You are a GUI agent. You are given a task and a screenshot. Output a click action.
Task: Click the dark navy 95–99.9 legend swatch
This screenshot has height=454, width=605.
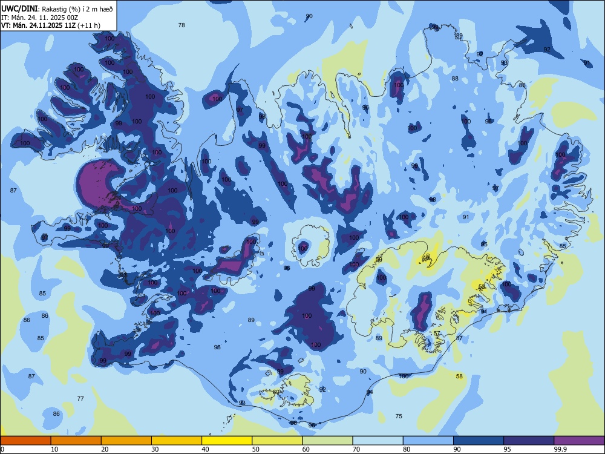point(529,441)
